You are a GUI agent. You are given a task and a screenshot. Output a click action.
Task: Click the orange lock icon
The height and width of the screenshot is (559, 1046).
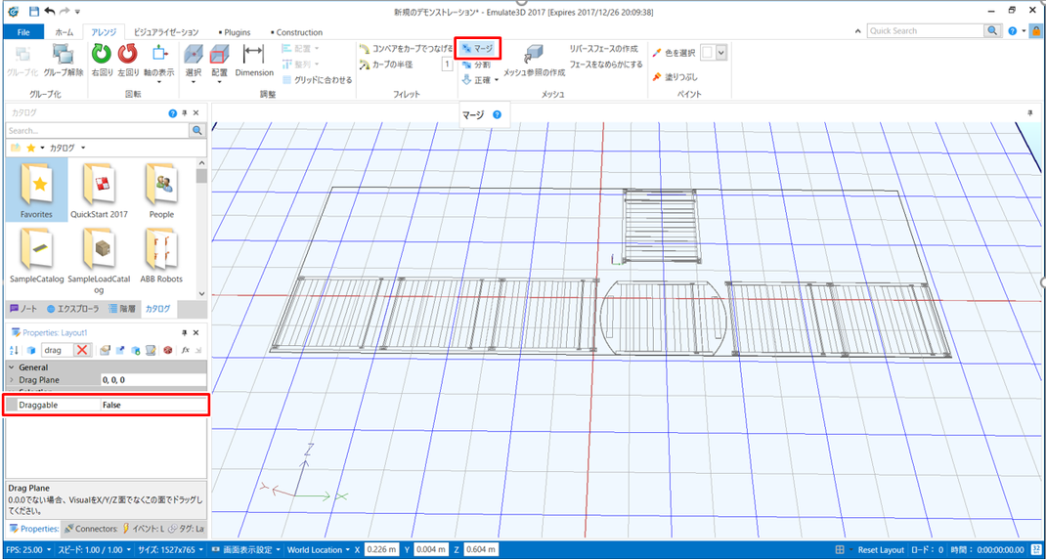[x=1036, y=30]
